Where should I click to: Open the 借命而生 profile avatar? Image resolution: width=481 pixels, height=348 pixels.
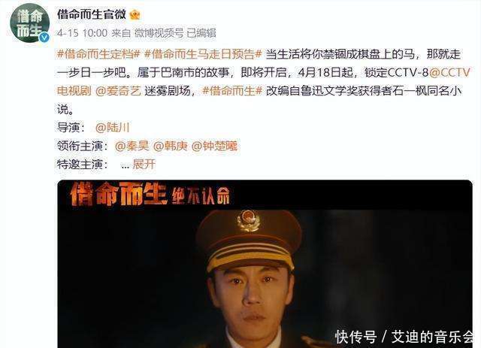[x=30, y=23]
